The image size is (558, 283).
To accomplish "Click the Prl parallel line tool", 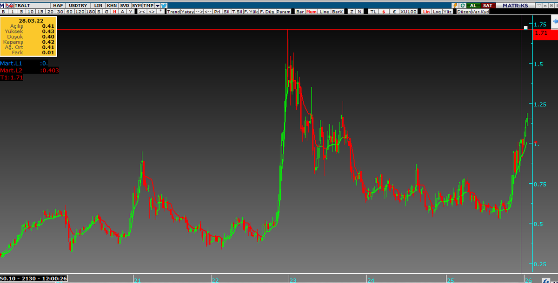I will point(217,11).
